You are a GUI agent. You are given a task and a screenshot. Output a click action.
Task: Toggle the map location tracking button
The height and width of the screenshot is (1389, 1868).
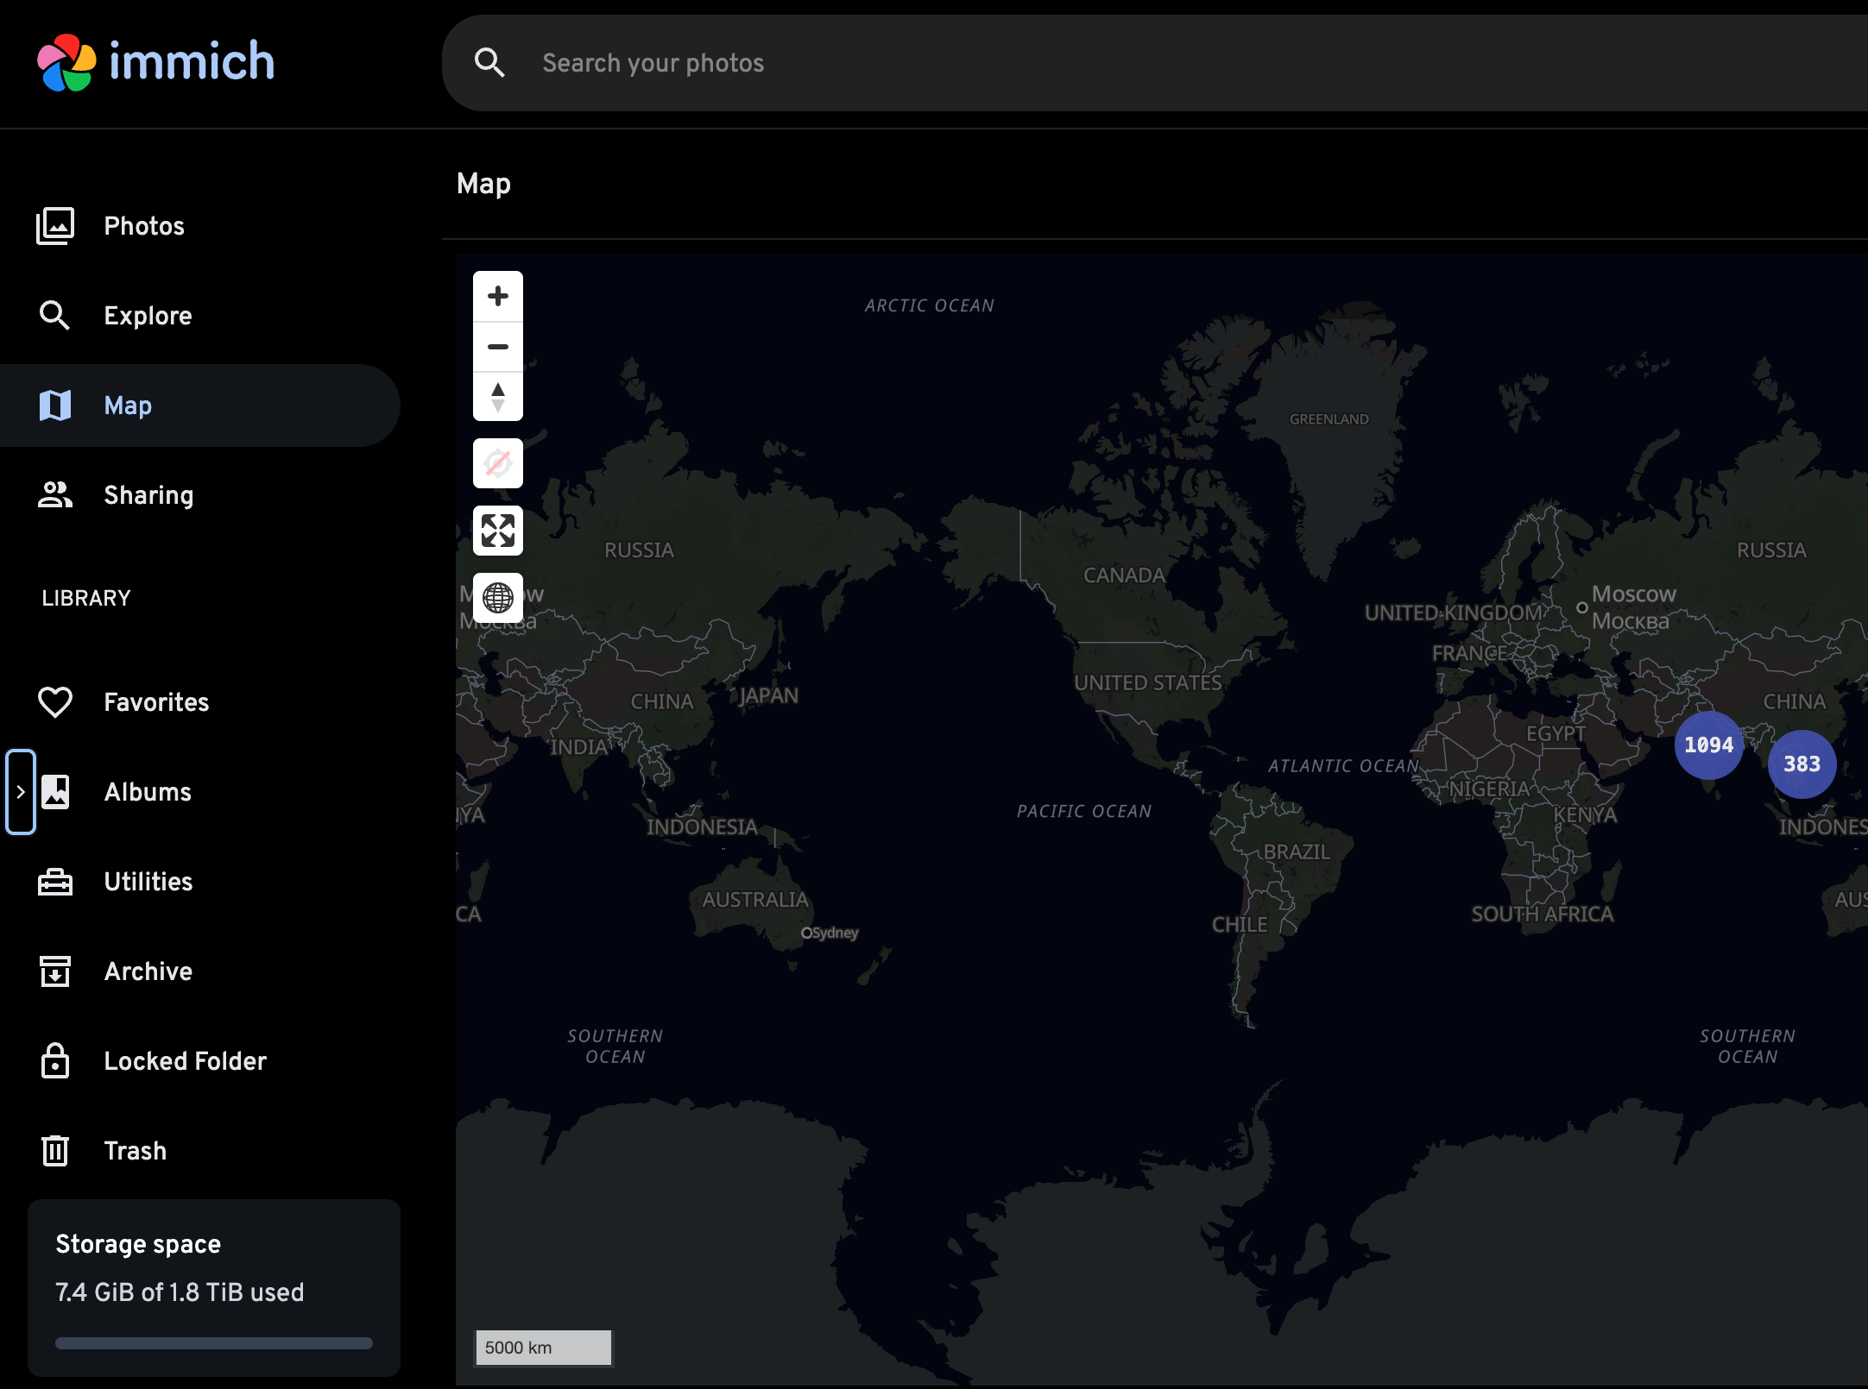[498, 463]
